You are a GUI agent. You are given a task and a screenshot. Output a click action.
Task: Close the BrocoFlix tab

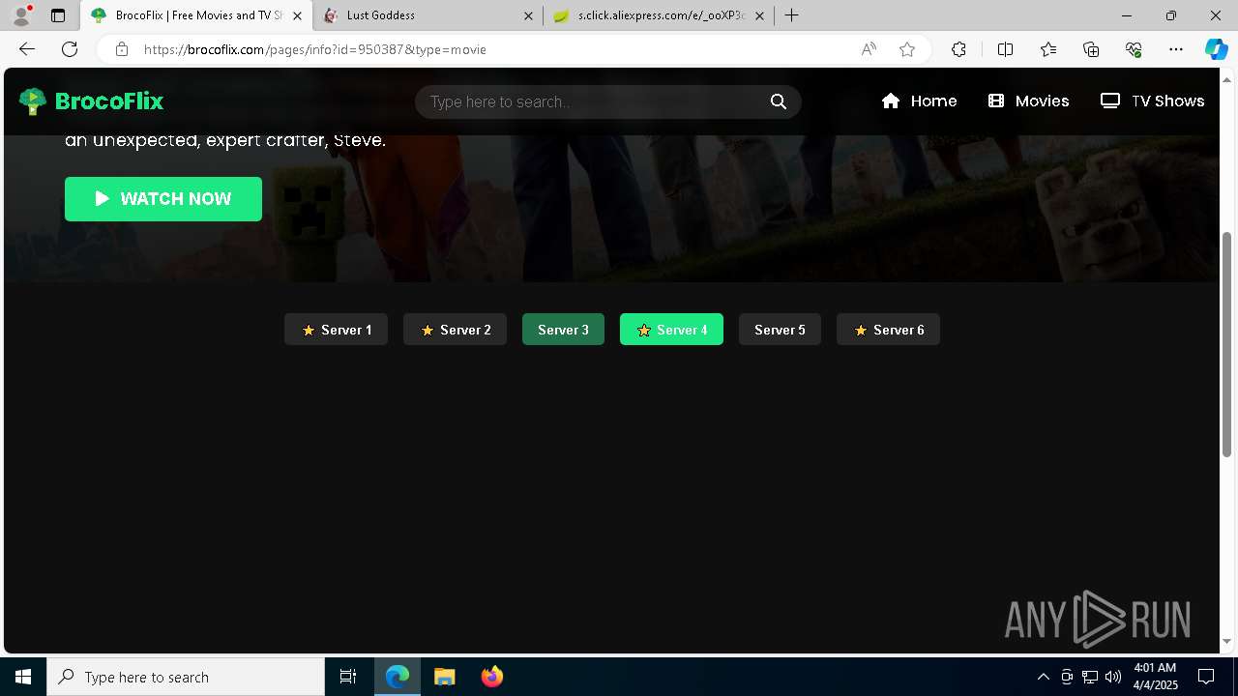pyautogui.click(x=298, y=15)
